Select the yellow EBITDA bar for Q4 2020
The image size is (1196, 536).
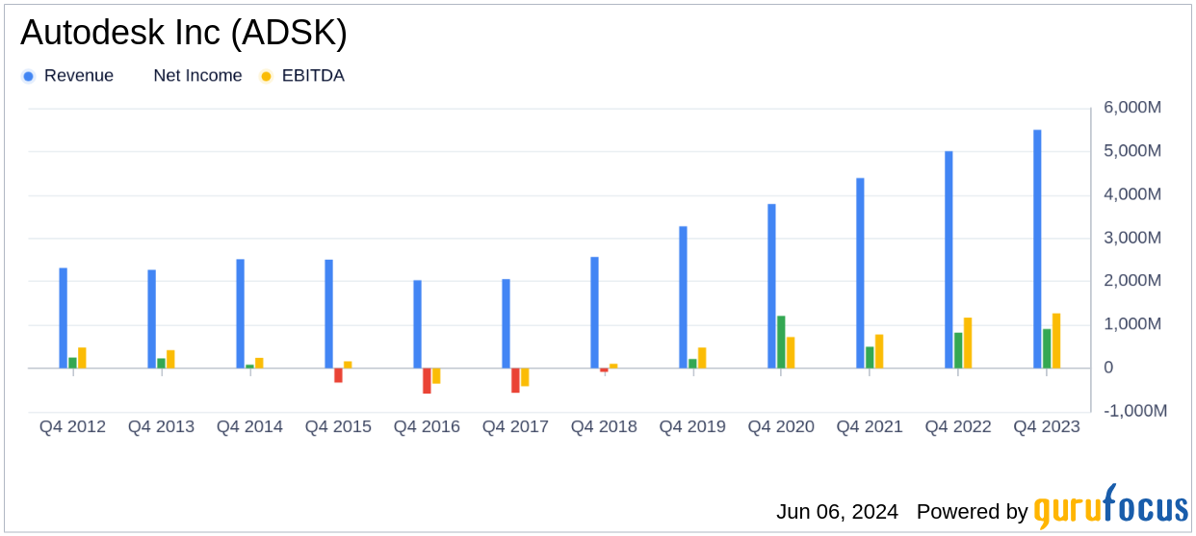point(791,352)
